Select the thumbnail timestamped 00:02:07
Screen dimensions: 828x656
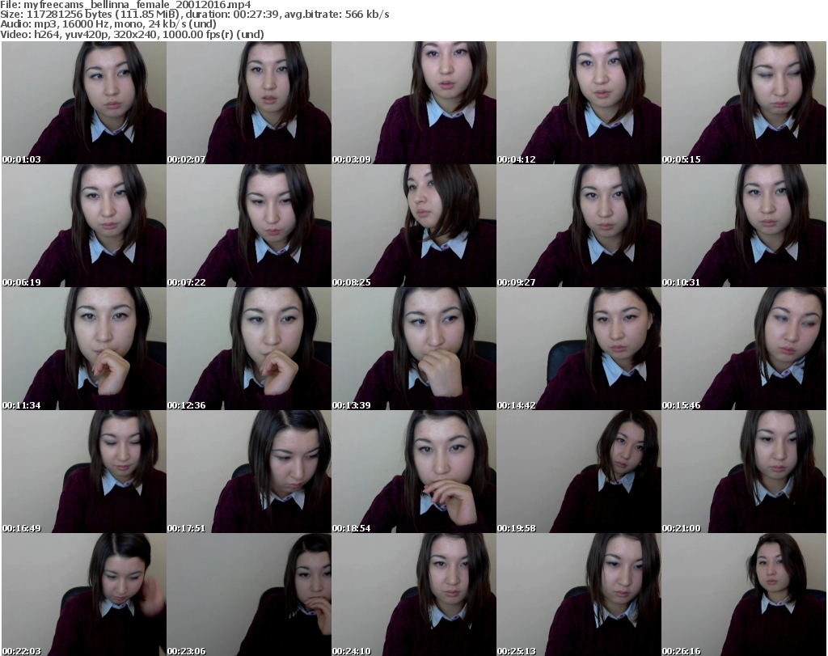249,103
